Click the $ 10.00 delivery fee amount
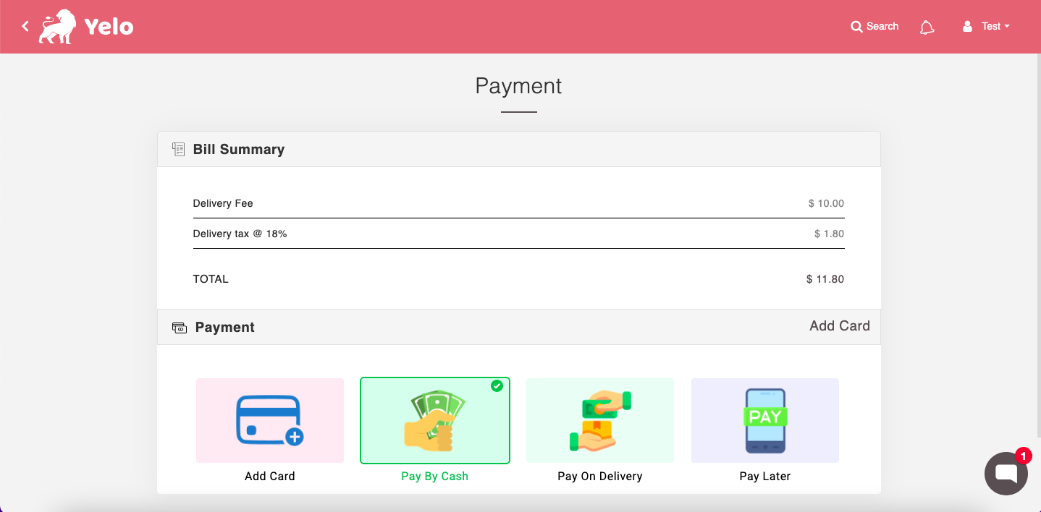The width and height of the screenshot is (1041, 512). click(826, 203)
